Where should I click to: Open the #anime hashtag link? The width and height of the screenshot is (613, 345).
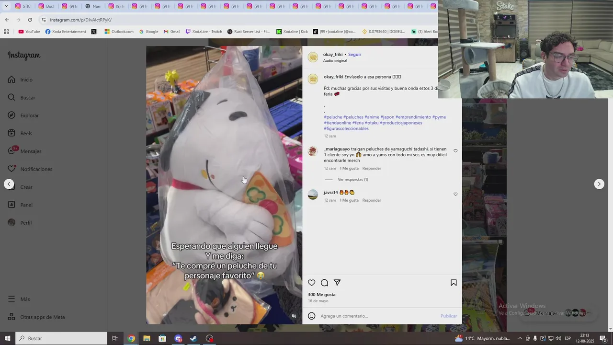(372, 117)
